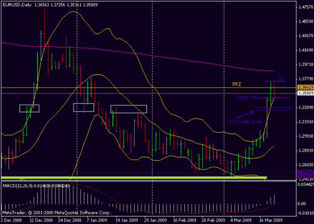Click the -0.01810 MACD axis label
Screen dimensions: 314x224
tap(305, 213)
